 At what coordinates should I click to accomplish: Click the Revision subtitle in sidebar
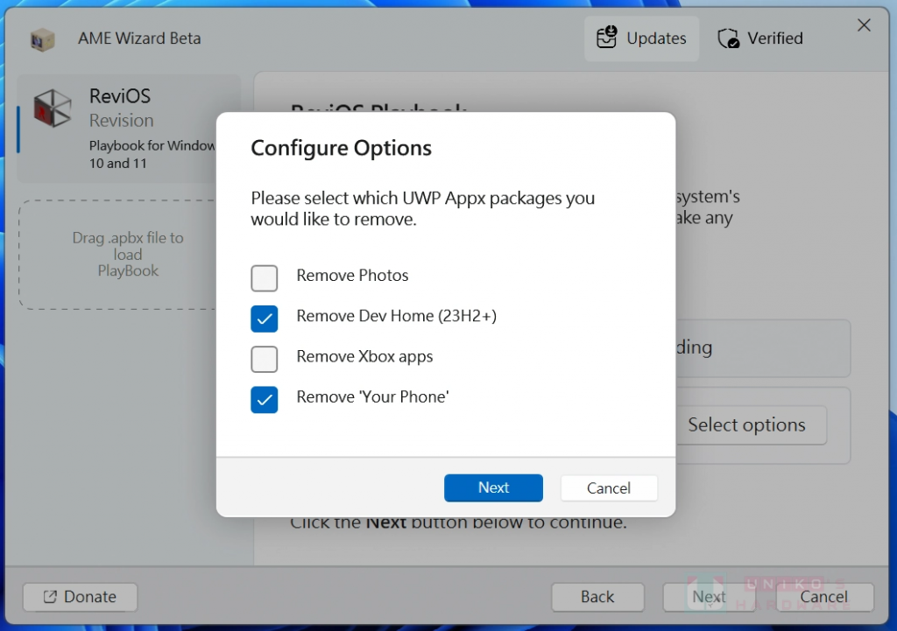(x=121, y=121)
